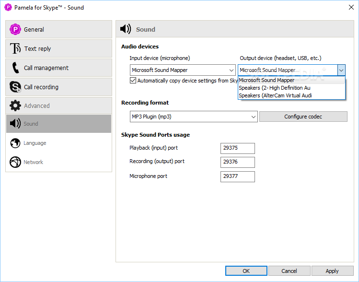Screen dimensions: 359x282
Task: Click the speaker icon beside Sound in sidebar
Action: [15, 123]
